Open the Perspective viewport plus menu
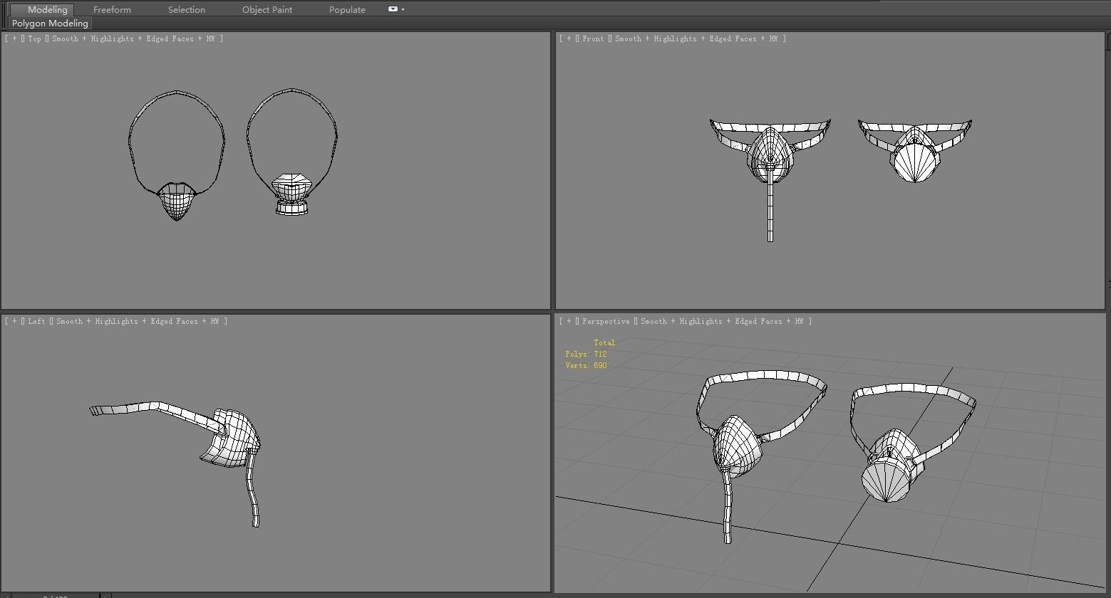The width and height of the screenshot is (1111, 598). pos(569,321)
